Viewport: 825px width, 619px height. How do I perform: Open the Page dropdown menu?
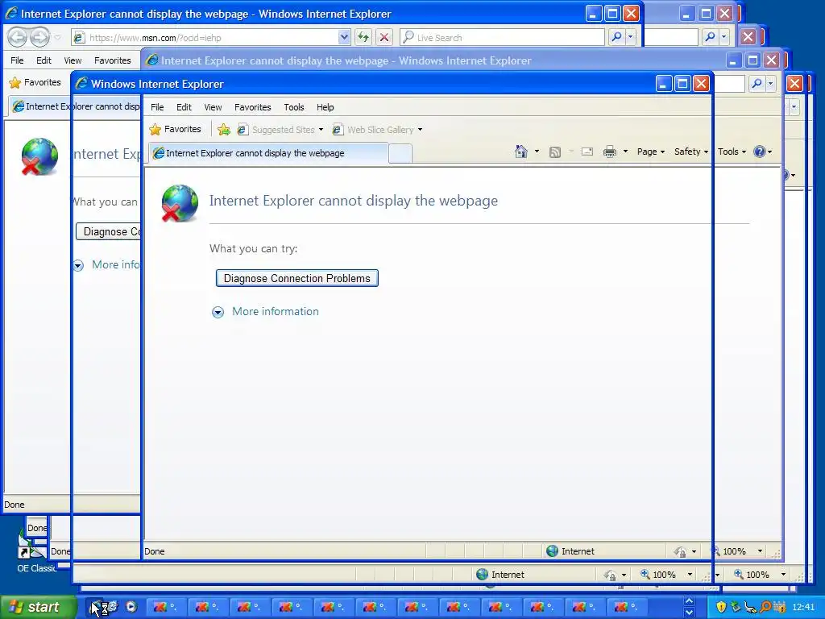tap(651, 152)
